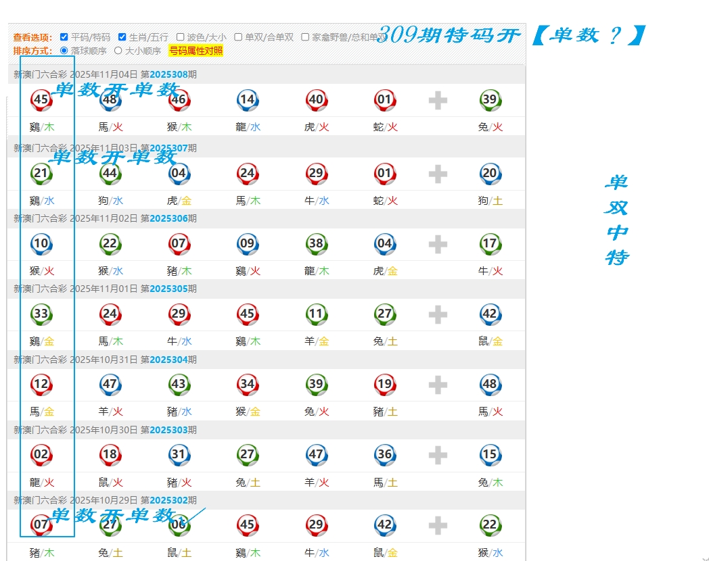This screenshot has width=709, height=561.
Task: Select the 落球顺序 sort radio button
Action: click(64, 51)
